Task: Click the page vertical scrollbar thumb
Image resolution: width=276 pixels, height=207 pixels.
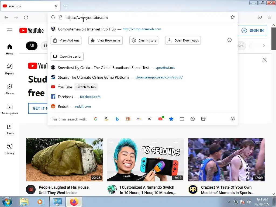Action: tap(274, 38)
